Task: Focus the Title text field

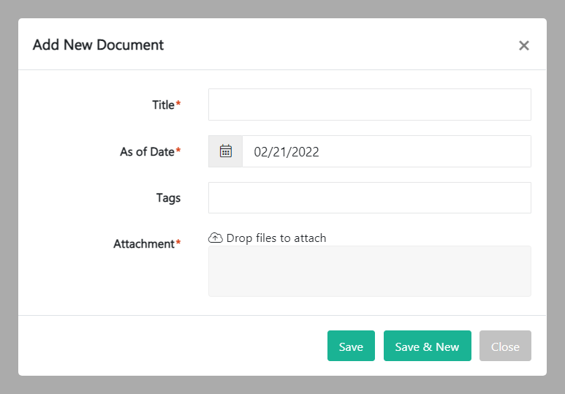Action: pyautogui.click(x=369, y=105)
